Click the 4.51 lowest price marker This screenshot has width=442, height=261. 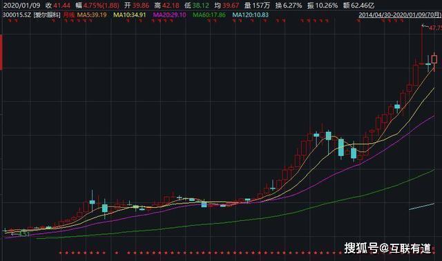point(24,234)
